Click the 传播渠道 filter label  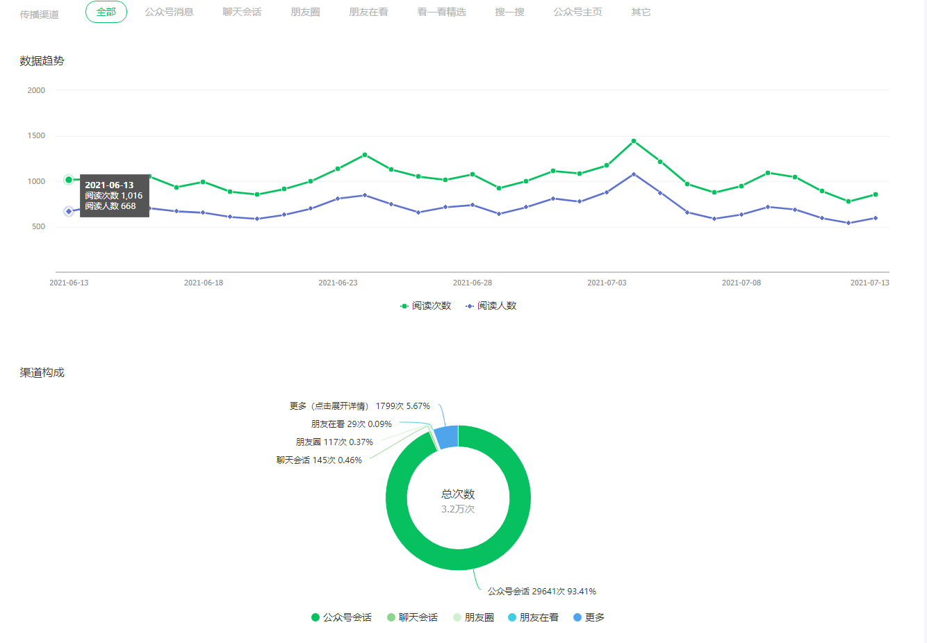[x=39, y=15]
